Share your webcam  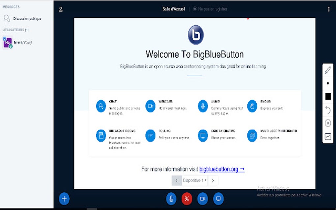pos(202,199)
